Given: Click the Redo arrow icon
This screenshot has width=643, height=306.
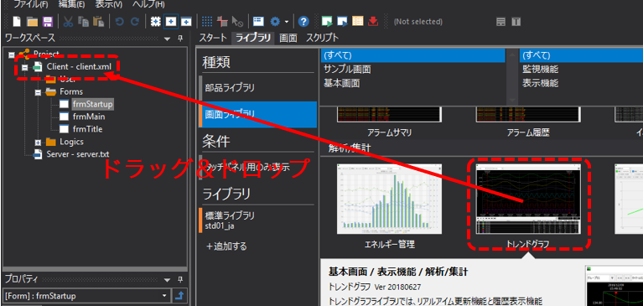Looking at the screenshot, I should click(135, 21).
